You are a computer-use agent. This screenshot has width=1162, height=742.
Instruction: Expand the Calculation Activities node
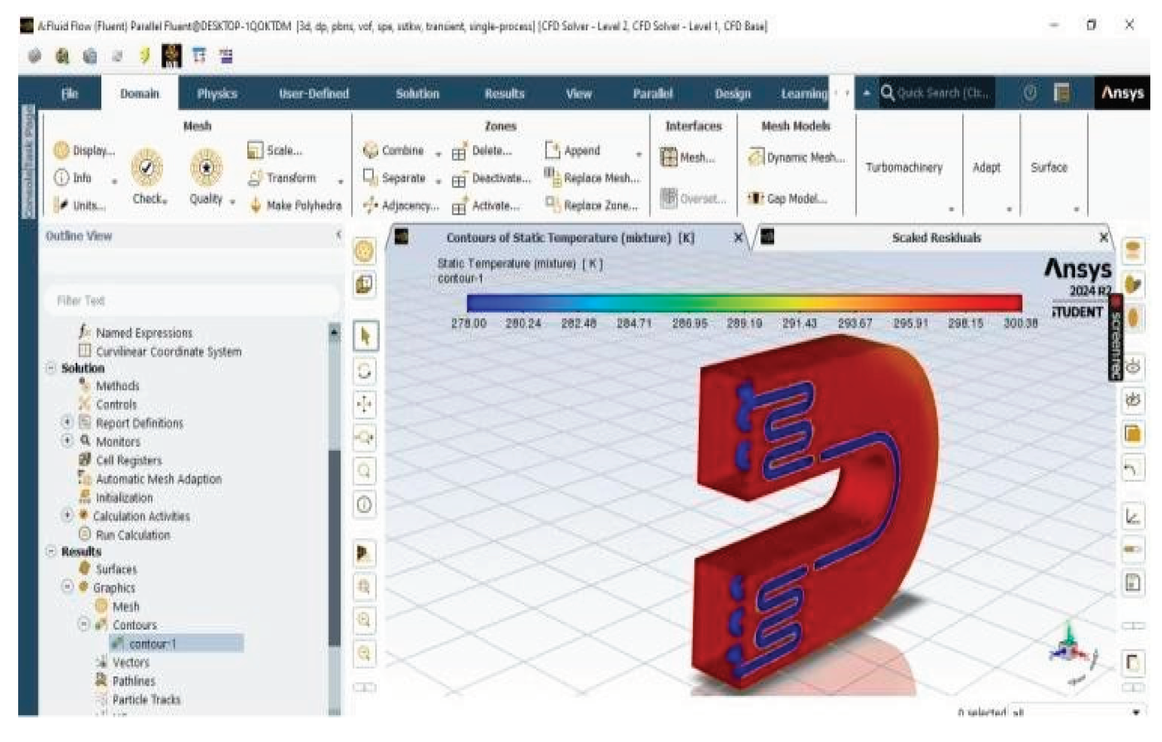tap(67, 516)
